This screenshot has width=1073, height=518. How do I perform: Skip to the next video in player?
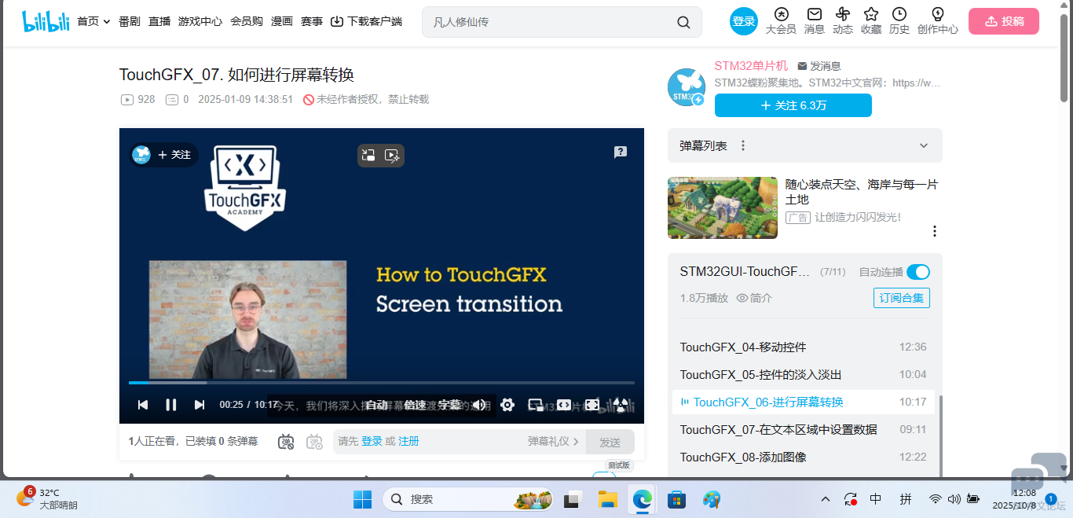[x=200, y=405]
